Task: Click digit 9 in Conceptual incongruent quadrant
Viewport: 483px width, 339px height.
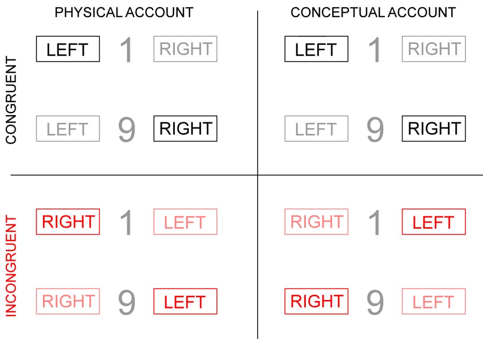Action: pyautogui.click(x=375, y=303)
